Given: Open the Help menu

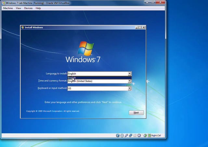Looking at the screenshot, I should tap(38, 8).
